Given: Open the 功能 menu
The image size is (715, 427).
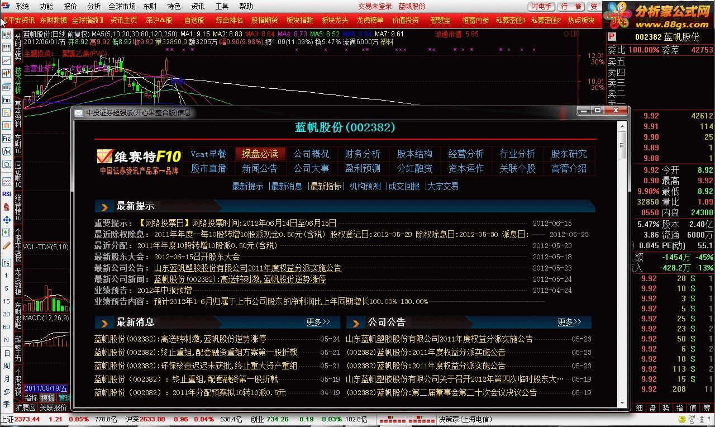Looking at the screenshot, I should coord(46,6).
